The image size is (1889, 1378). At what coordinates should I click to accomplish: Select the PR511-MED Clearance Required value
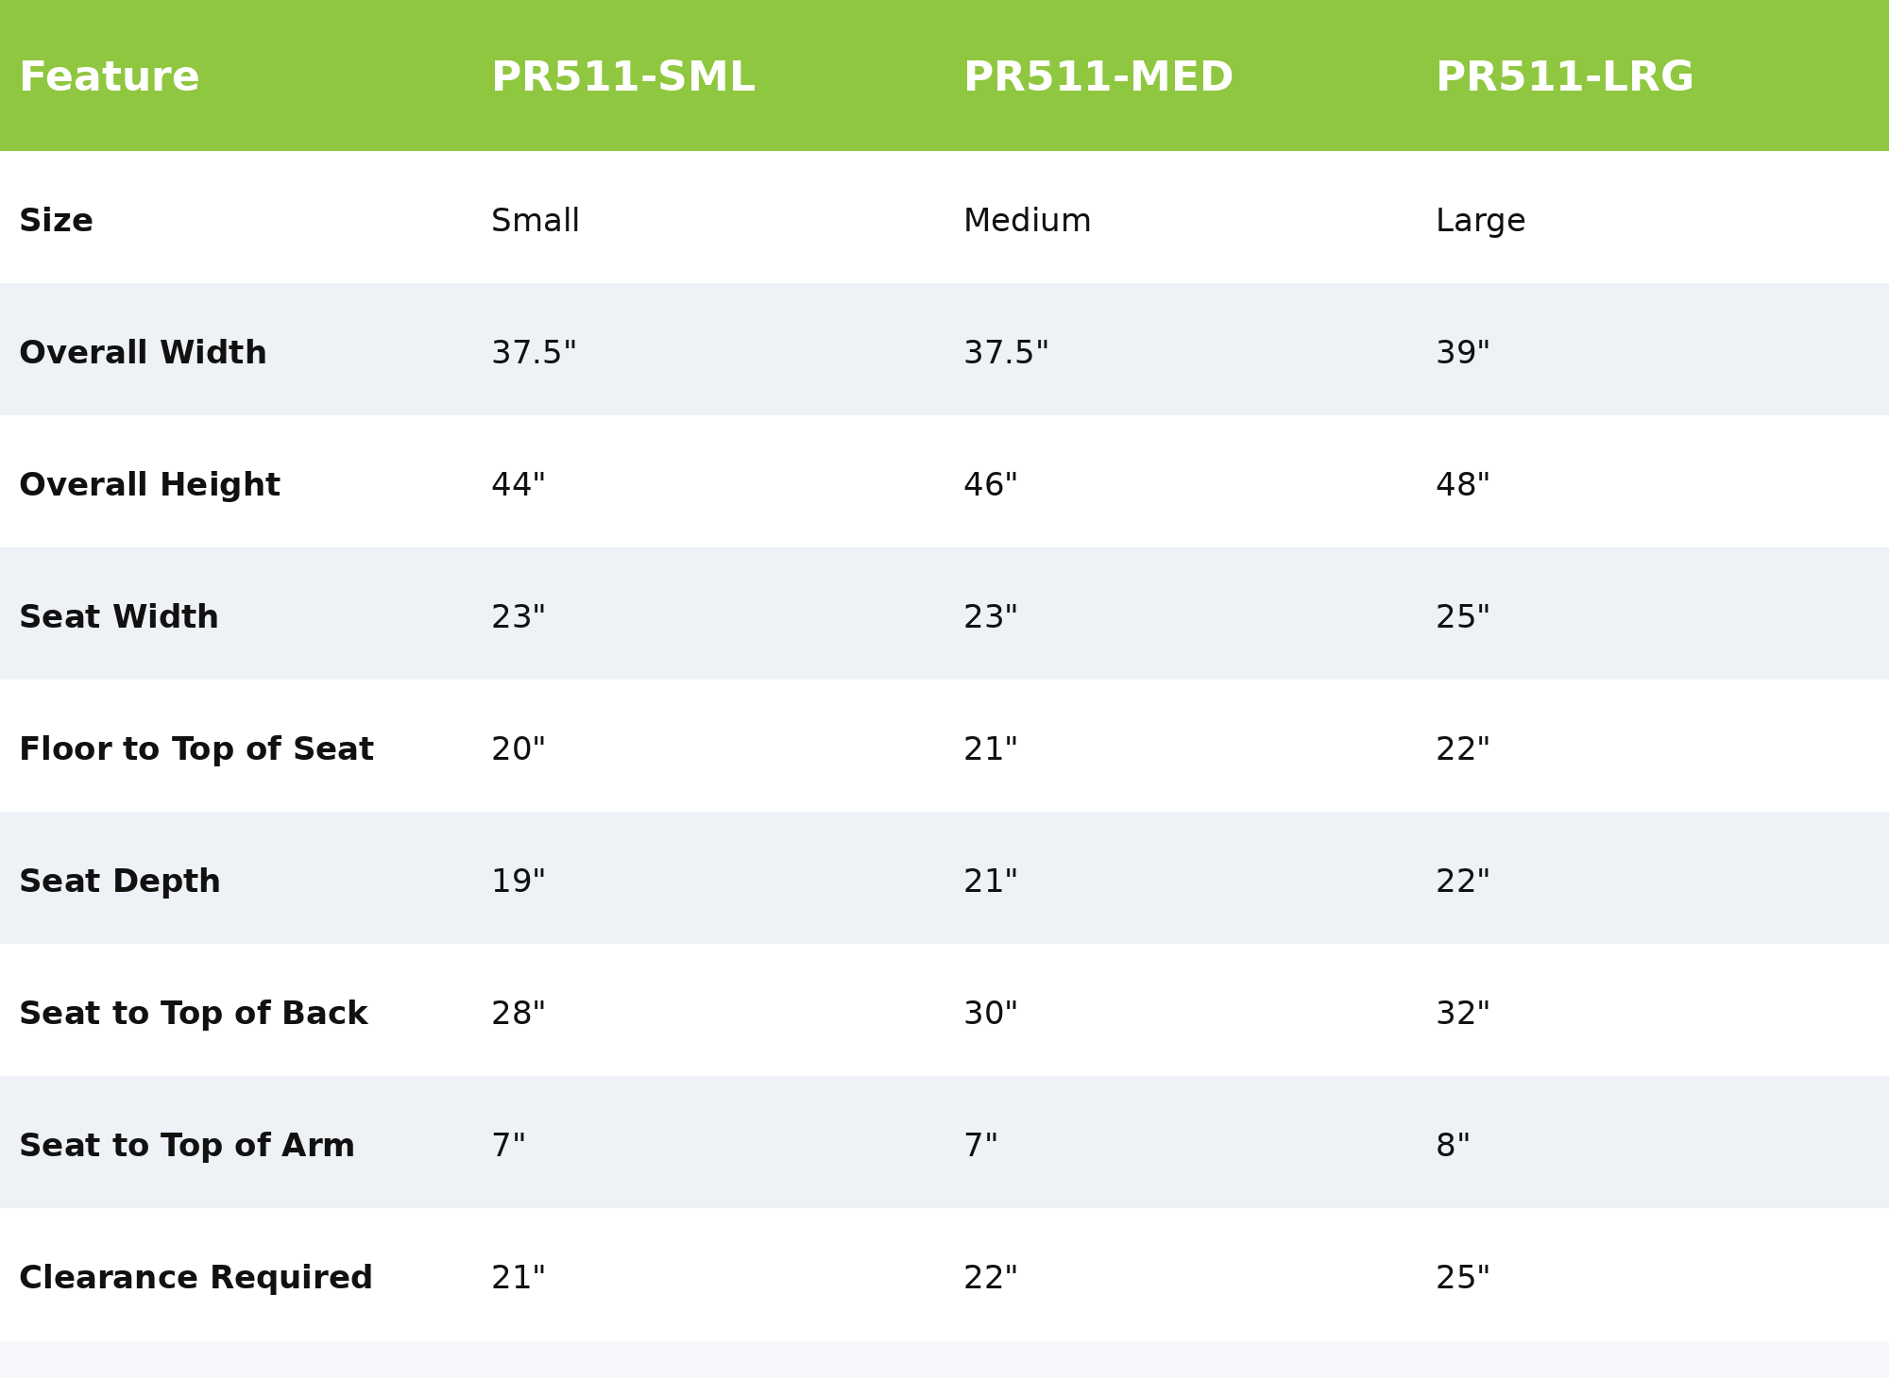(x=990, y=1278)
